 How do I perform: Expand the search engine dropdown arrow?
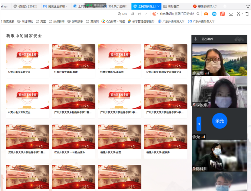[x=158, y=14]
